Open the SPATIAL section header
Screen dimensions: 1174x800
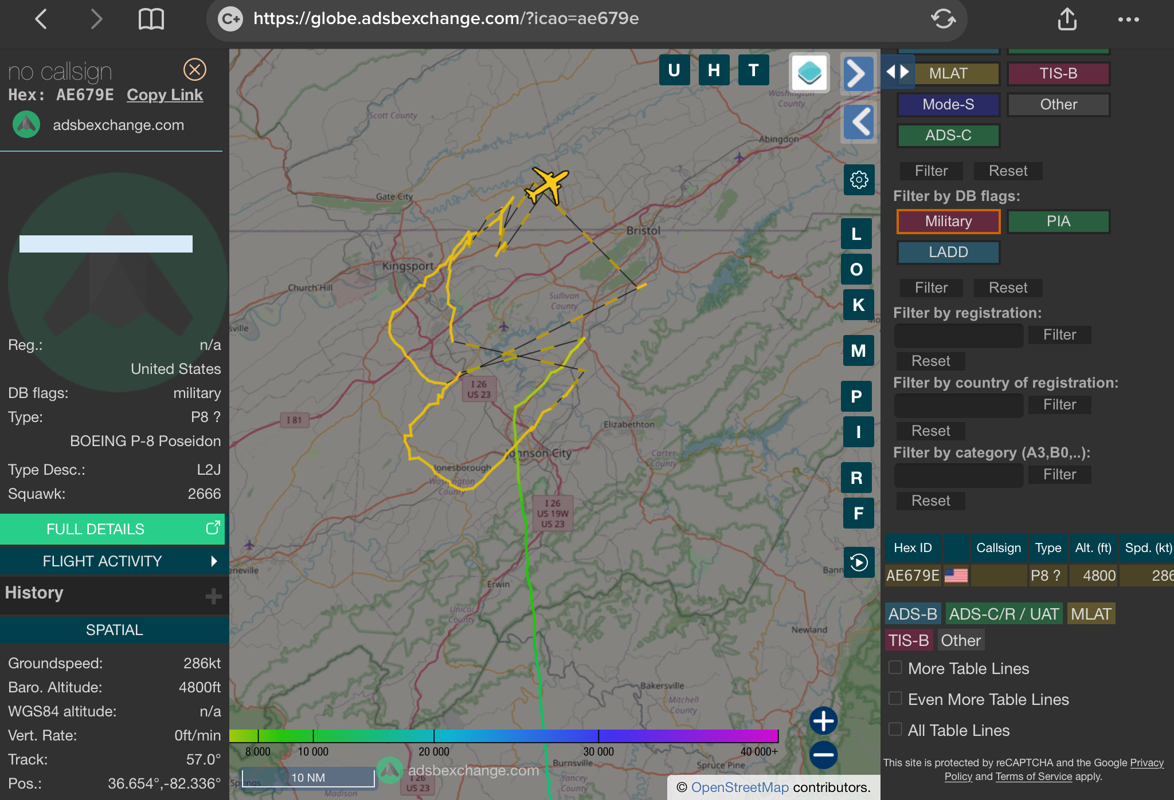[x=114, y=630]
